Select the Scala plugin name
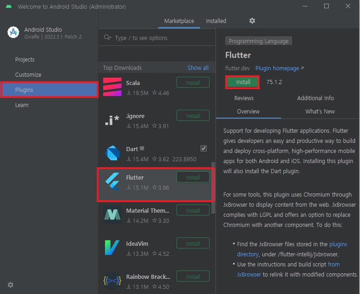Image resolution: width=360 pixels, height=294 pixels. (133, 83)
